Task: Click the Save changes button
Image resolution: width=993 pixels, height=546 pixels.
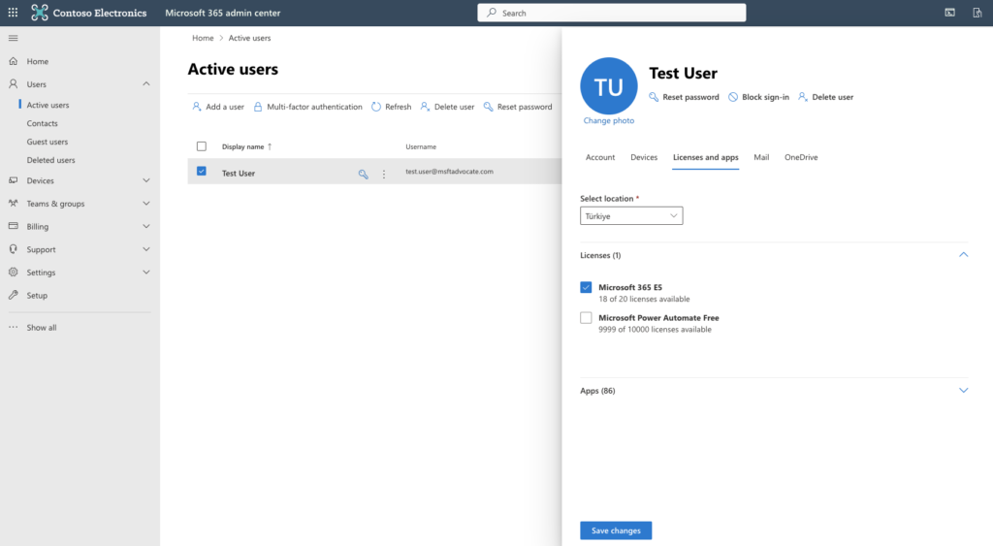Action: (x=616, y=530)
